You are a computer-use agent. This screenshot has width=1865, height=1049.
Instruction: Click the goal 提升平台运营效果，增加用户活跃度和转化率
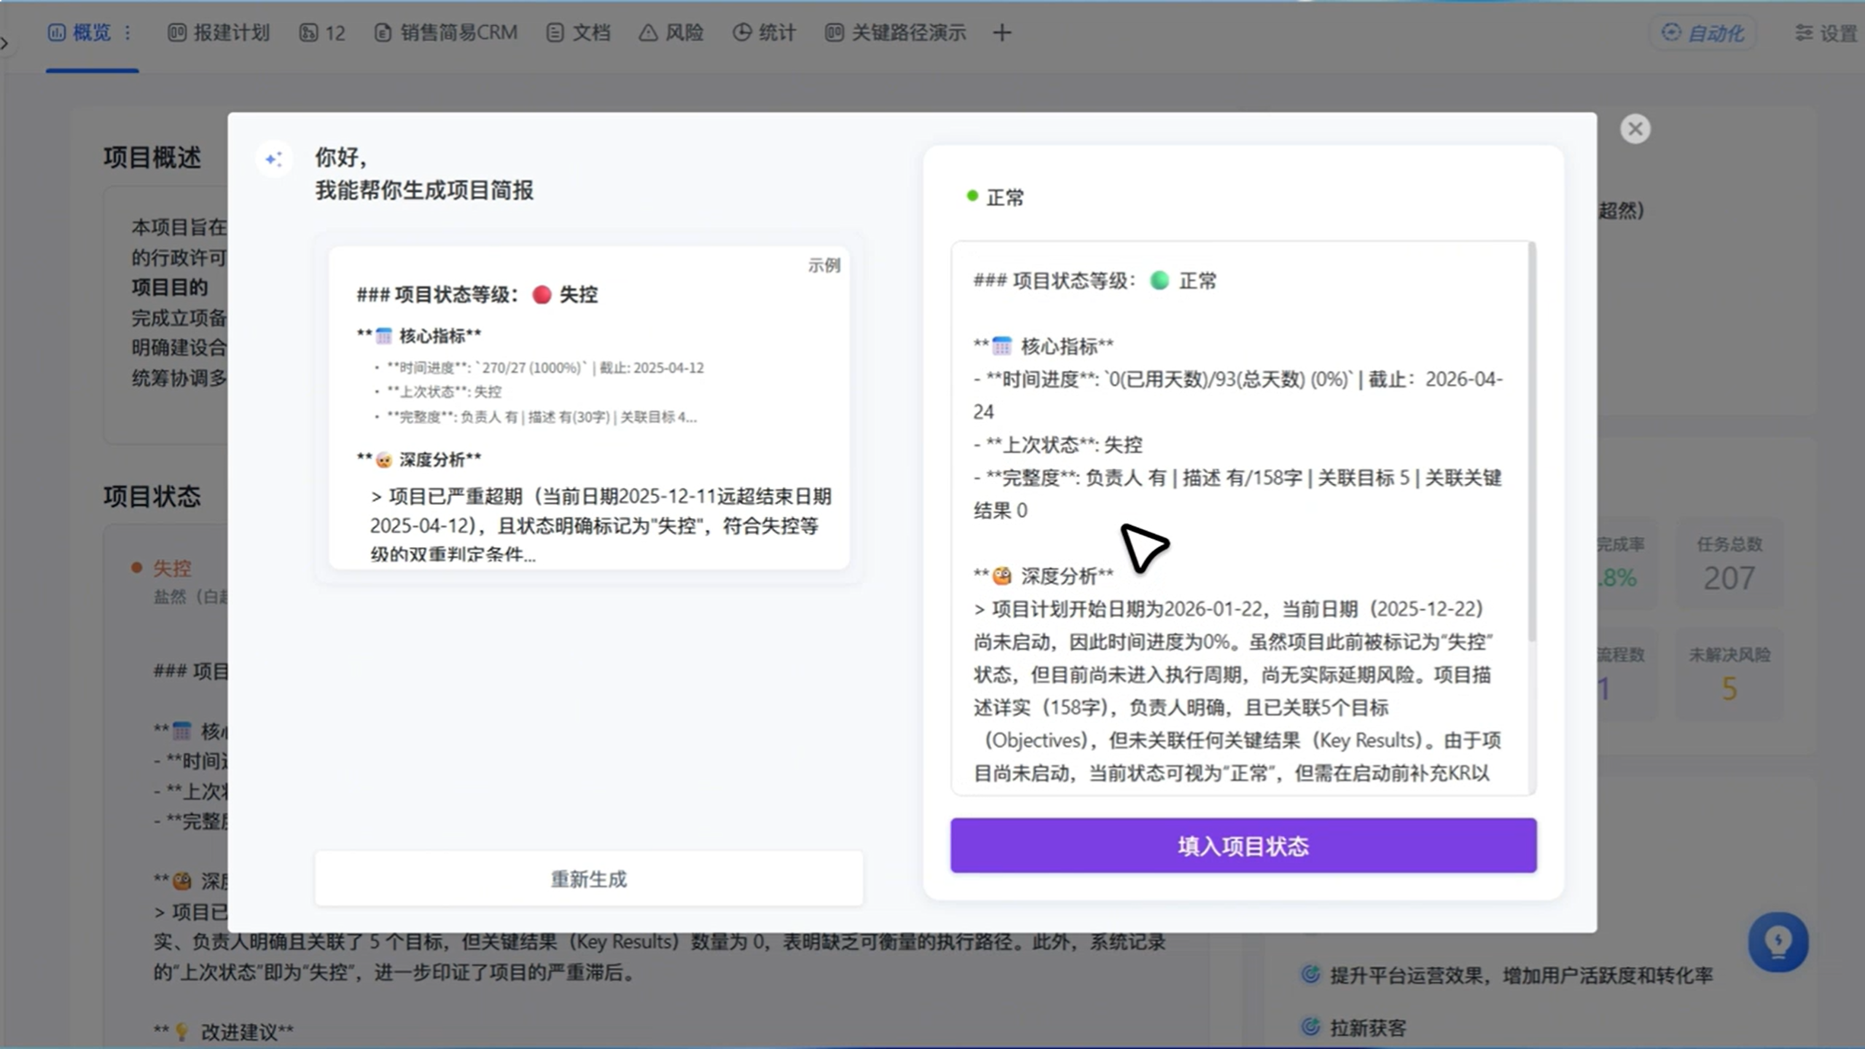(1521, 975)
